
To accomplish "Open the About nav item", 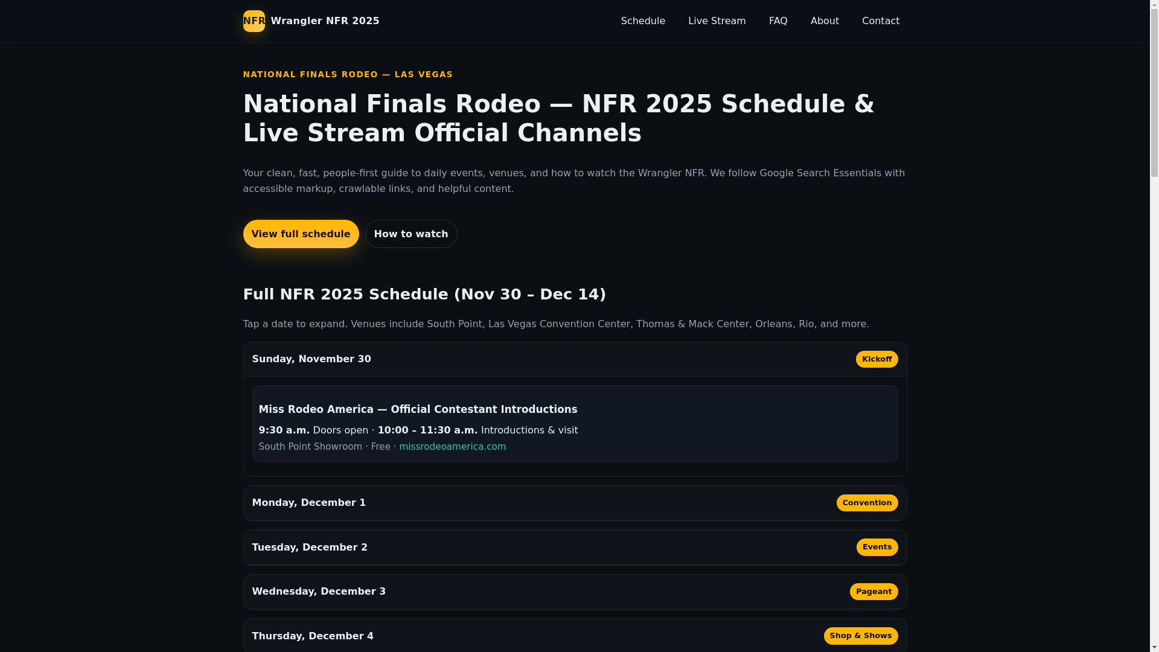I will coord(825,21).
